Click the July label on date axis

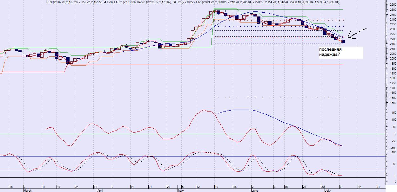327,191
